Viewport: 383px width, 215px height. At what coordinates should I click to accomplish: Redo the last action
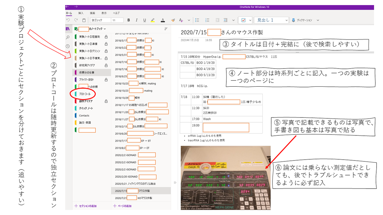coord(76,20)
